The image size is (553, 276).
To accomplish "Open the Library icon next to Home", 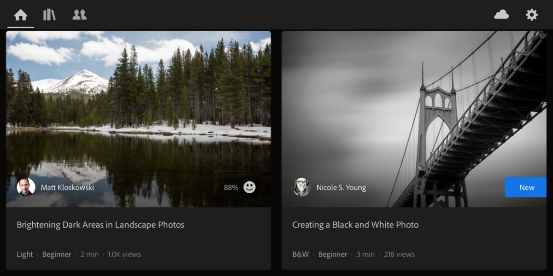I will [49, 14].
